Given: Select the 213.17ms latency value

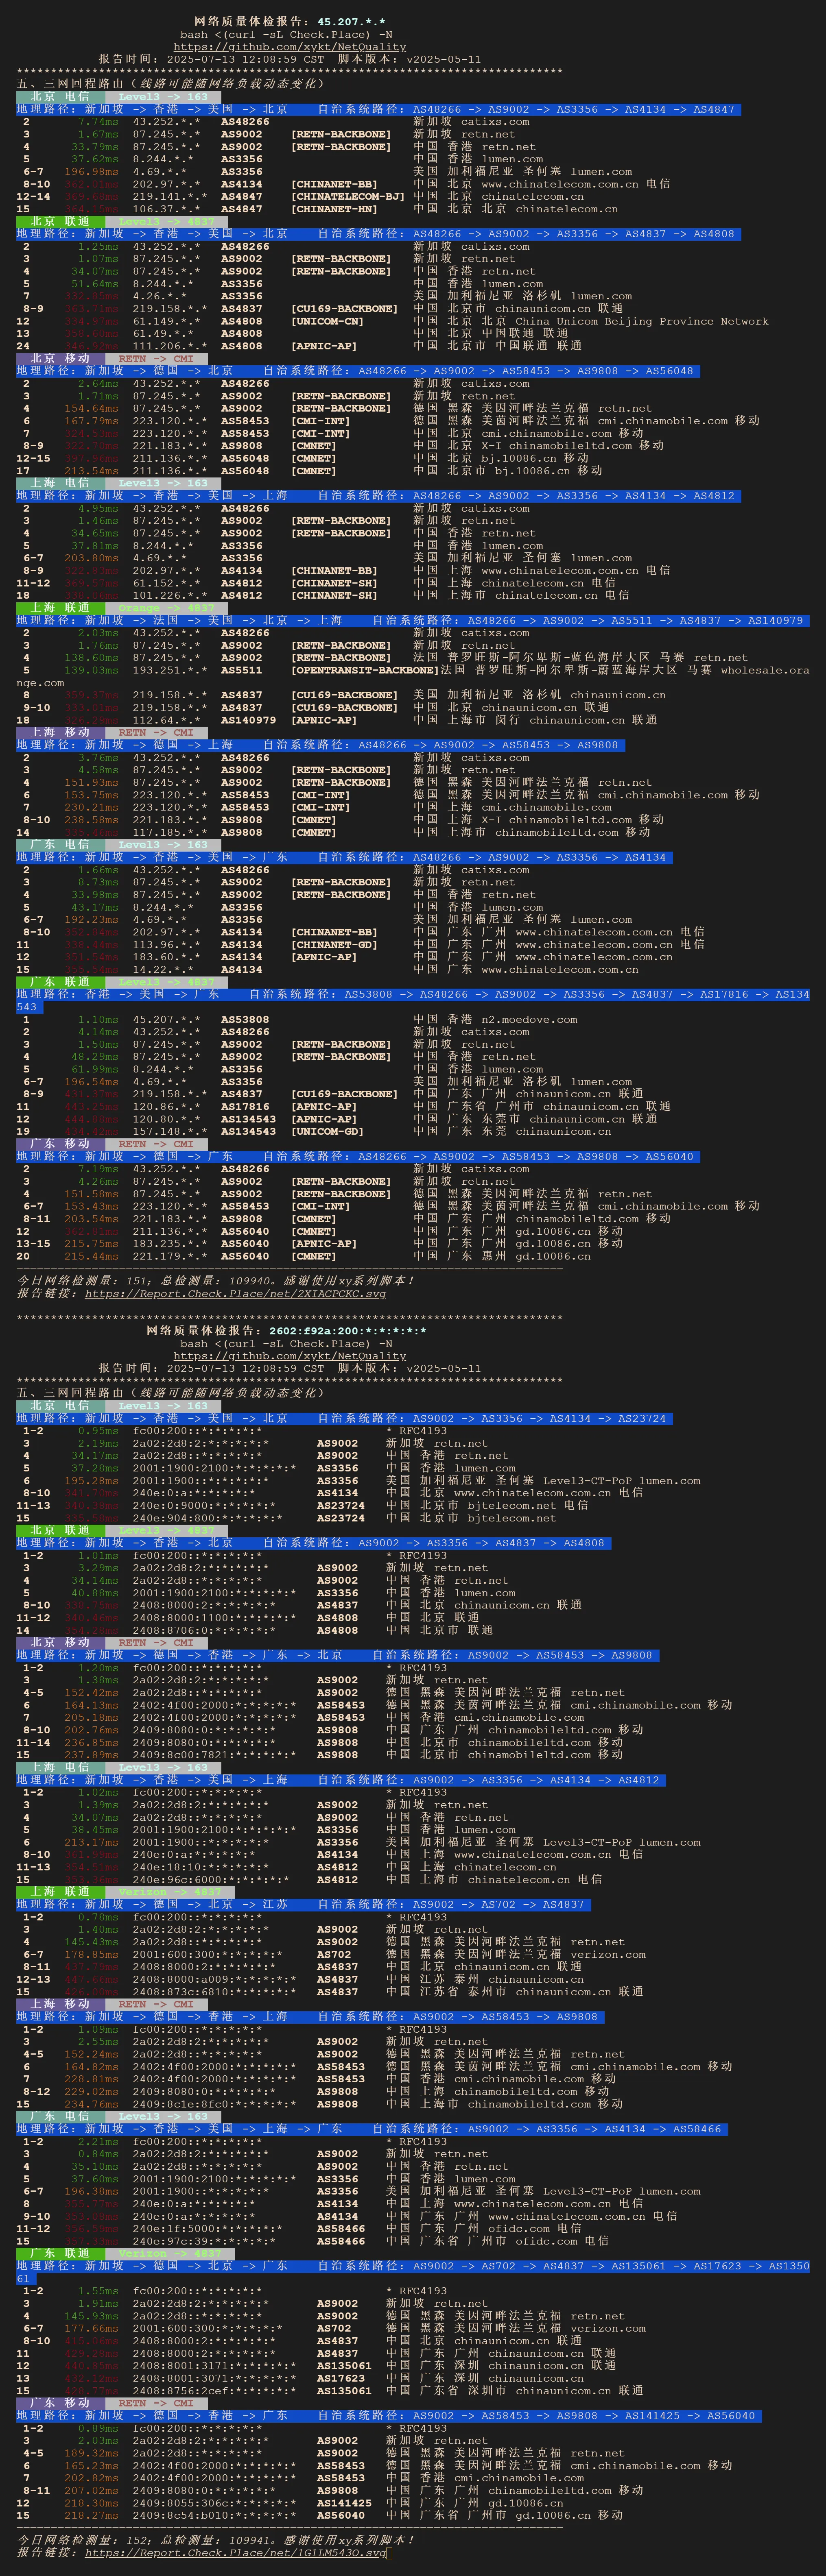Looking at the screenshot, I should pyautogui.click(x=91, y=1842).
